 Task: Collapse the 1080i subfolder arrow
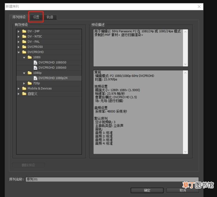(24, 57)
